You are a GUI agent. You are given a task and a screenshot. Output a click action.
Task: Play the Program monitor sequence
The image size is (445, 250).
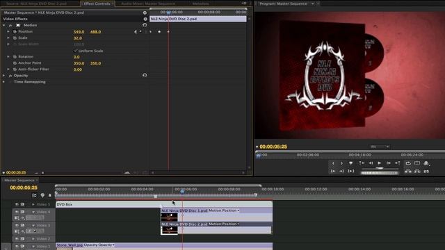pos(380,163)
